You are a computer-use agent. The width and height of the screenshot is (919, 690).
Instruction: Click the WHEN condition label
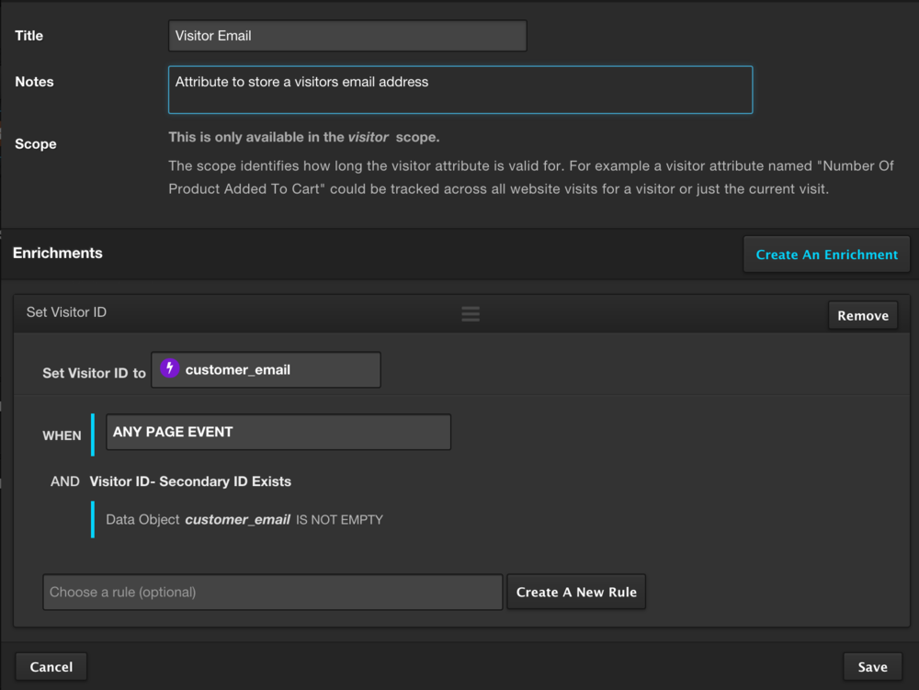pyautogui.click(x=62, y=435)
